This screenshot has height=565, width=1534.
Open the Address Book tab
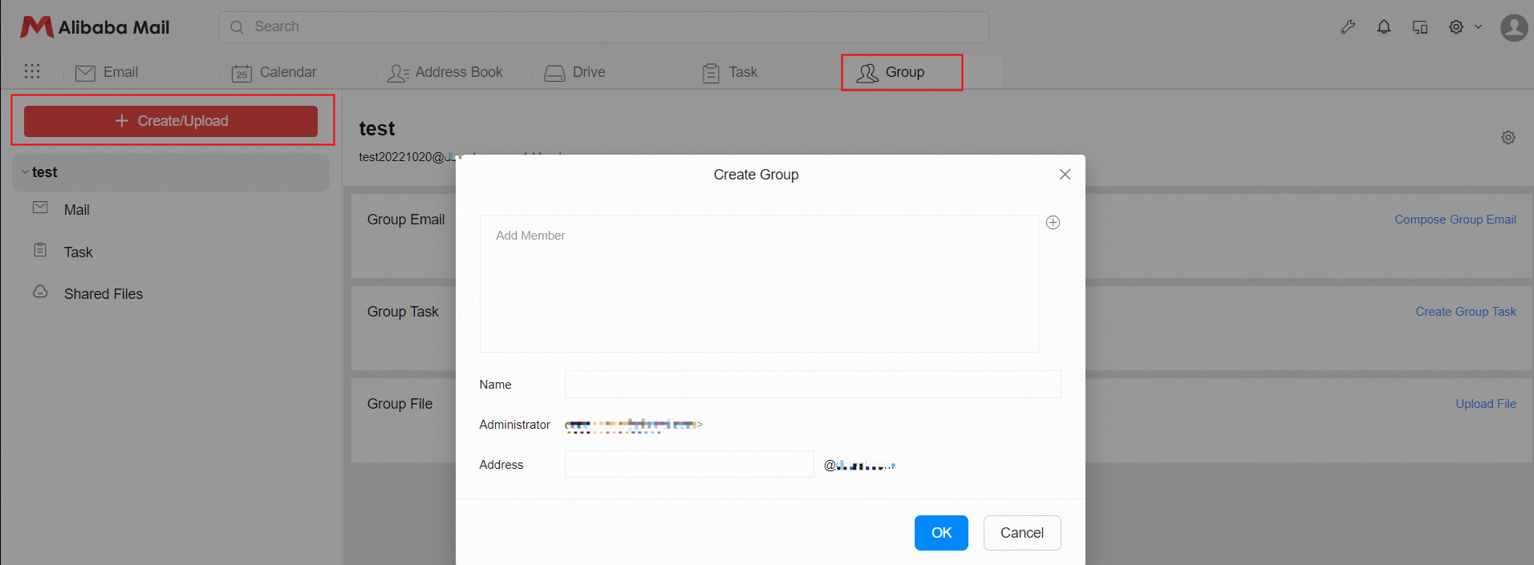[x=445, y=72]
